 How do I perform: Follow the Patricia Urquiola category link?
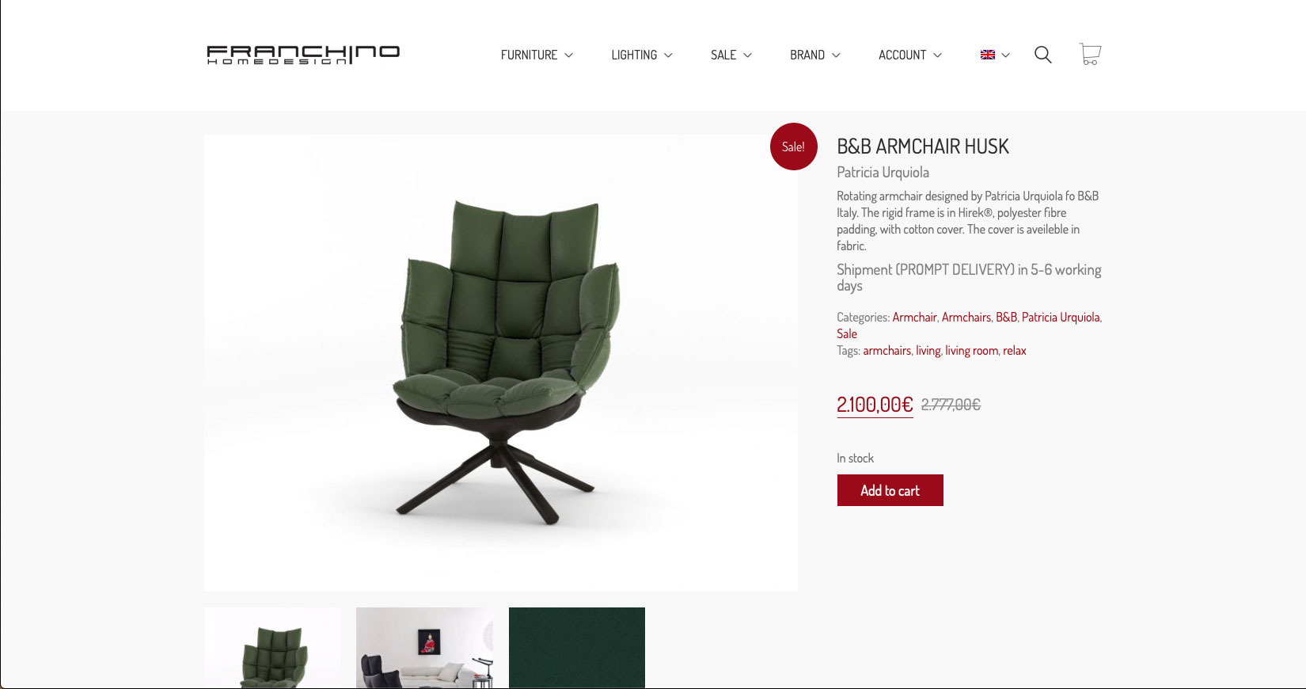pos(1061,317)
